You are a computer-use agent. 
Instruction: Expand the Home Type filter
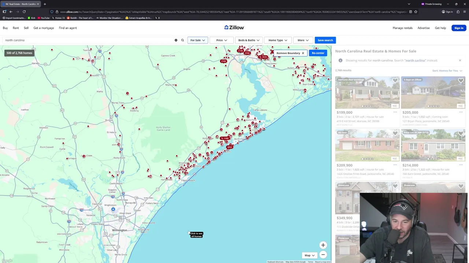click(x=278, y=40)
